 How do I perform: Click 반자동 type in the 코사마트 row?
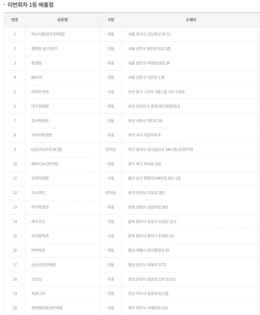tap(111, 193)
